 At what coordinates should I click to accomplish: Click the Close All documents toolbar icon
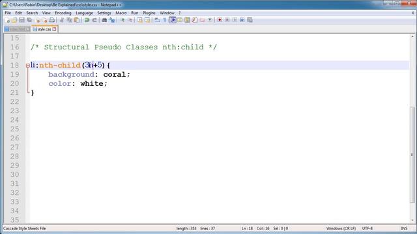(44, 20)
